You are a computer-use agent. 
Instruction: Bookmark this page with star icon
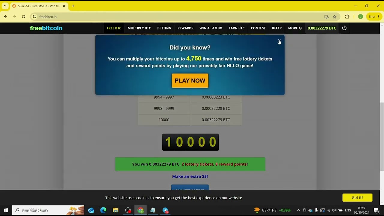(x=334, y=17)
